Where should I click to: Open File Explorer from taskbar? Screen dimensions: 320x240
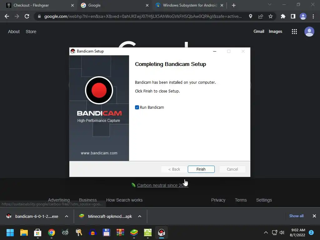click(x=24, y=232)
